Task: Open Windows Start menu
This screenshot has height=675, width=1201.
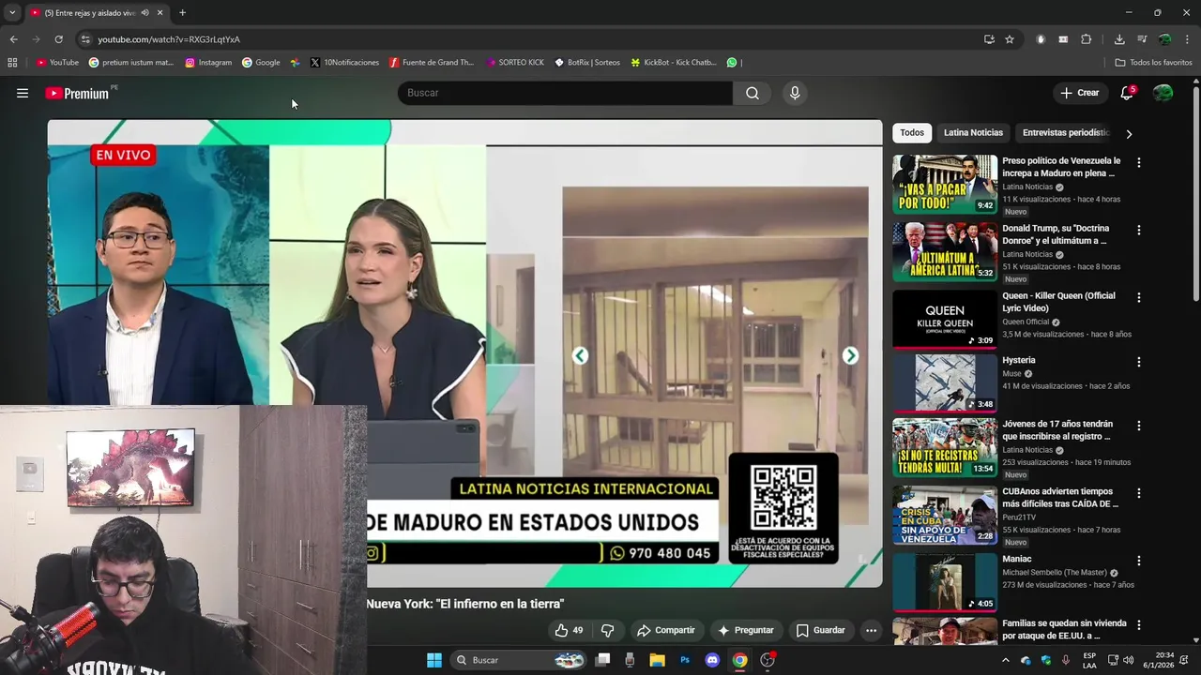Action: 434,660
